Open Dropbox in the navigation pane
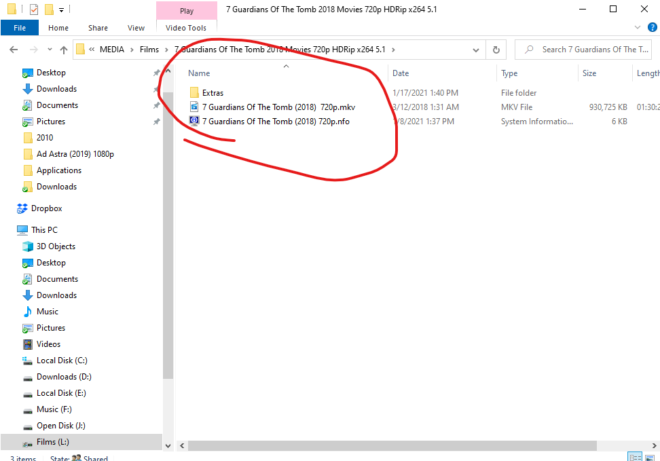 (x=46, y=208)
